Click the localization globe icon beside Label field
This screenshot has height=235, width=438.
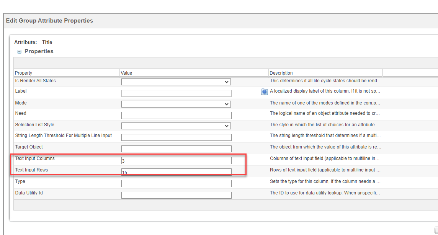(x=265, y=92)
